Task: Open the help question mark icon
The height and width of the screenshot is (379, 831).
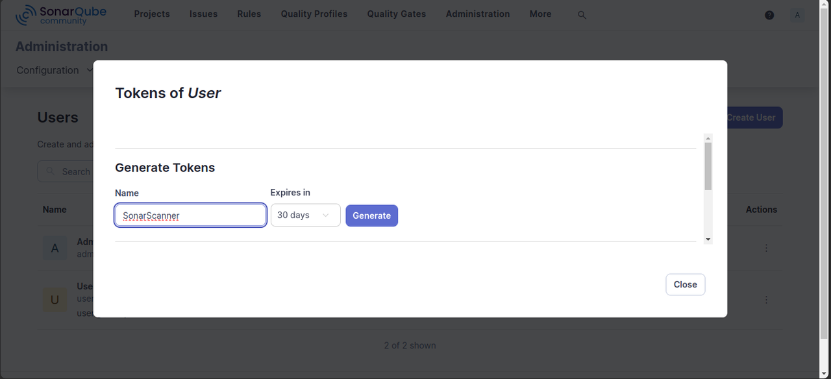Action: coord(769,15)
